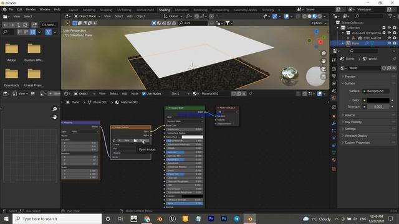The image size is (399, 224).
Task: Open the Adobe folder
Action: 11,52
